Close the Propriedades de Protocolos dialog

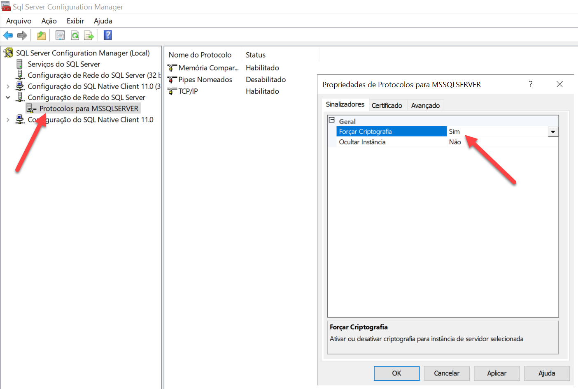click(559, 84)
